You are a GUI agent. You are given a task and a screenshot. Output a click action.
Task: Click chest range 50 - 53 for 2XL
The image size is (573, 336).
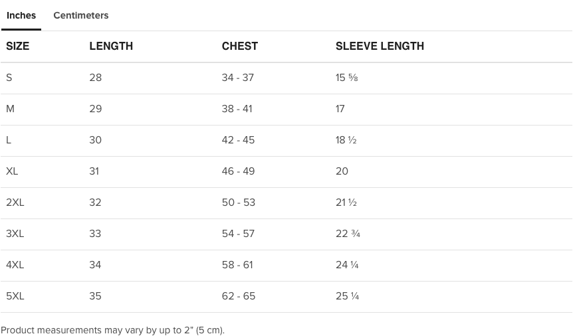pos(239,203)
